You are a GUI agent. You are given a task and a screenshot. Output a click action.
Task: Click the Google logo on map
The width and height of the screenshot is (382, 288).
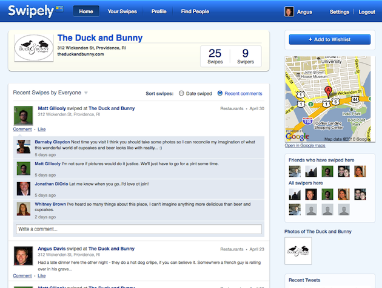tap(297, 137)
